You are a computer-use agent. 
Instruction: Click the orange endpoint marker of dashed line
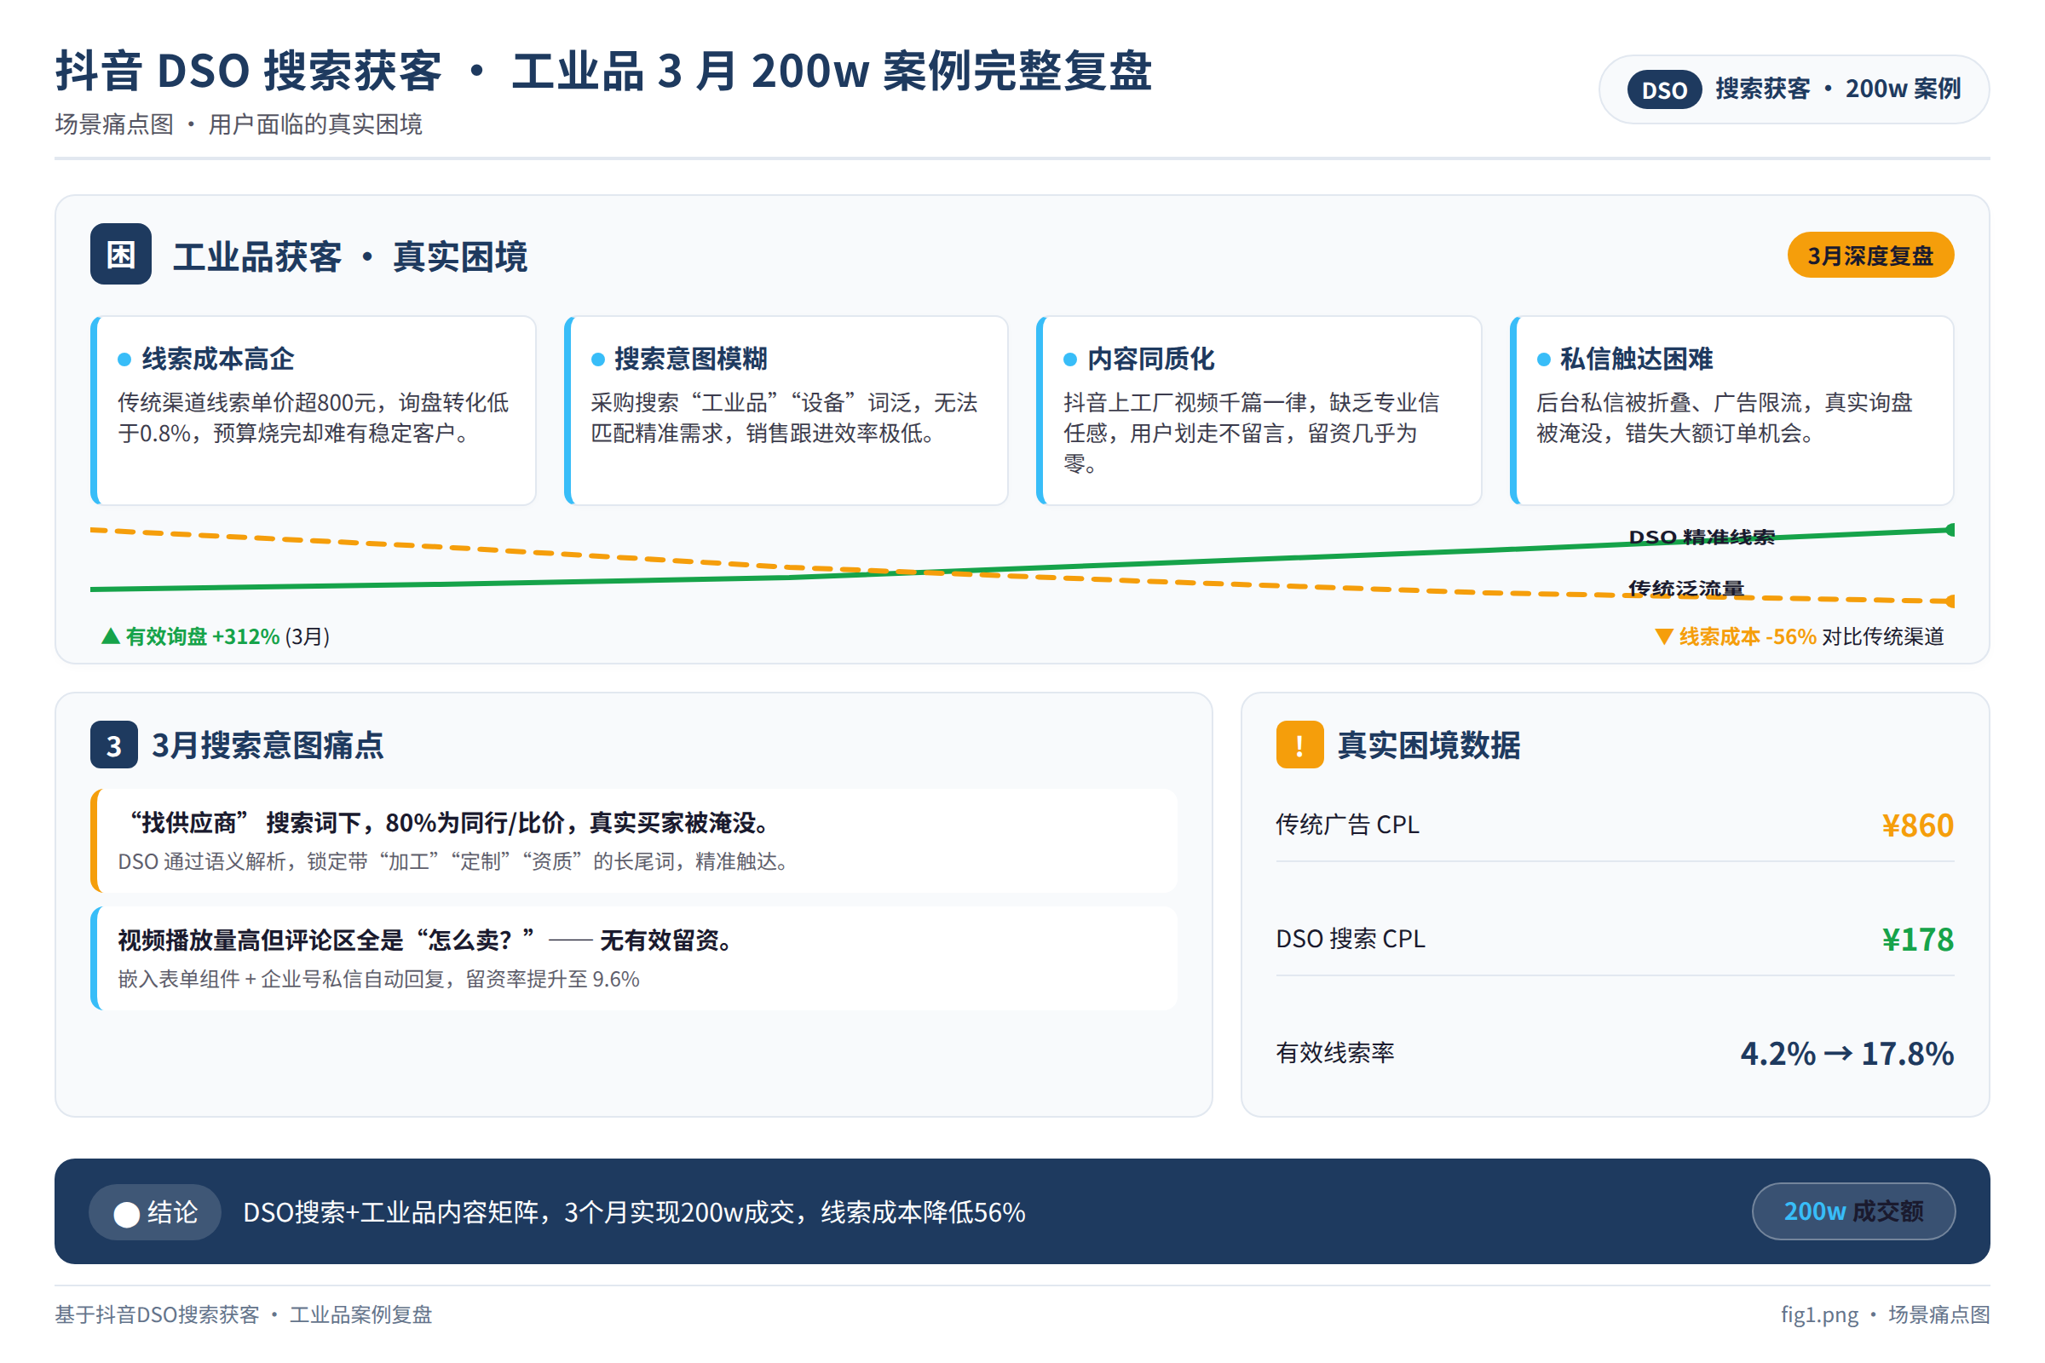(1950, 601)
